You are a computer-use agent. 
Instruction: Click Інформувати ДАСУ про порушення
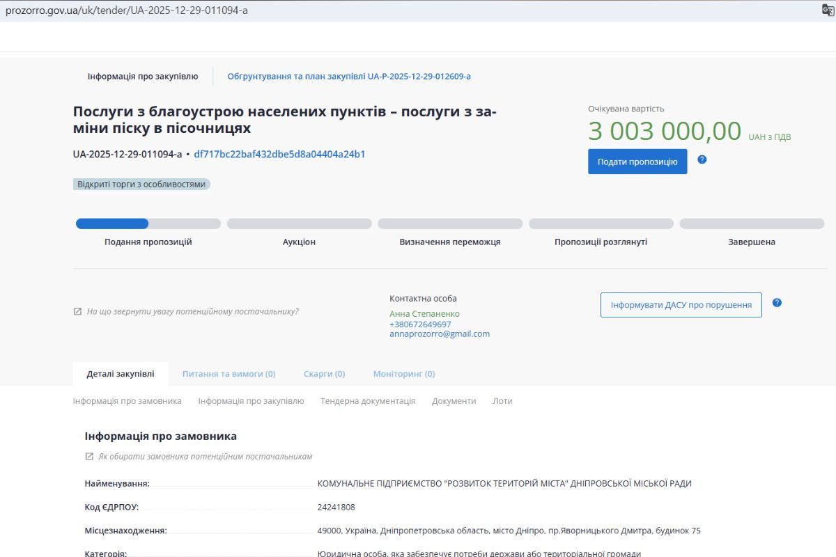681,304
